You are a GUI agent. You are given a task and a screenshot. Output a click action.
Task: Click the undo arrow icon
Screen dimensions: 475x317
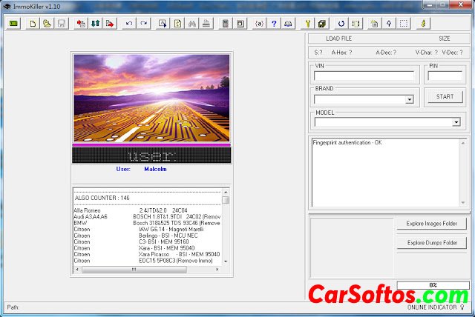[129, 24]
